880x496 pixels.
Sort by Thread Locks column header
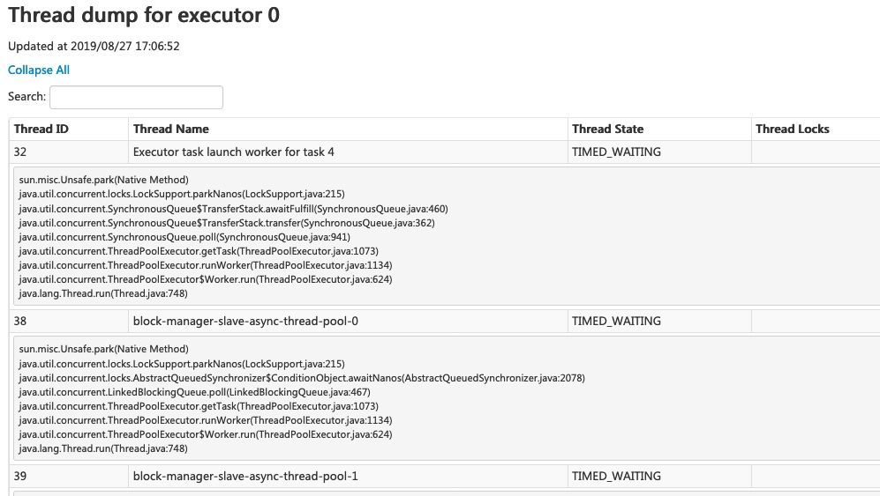[792, 129]
